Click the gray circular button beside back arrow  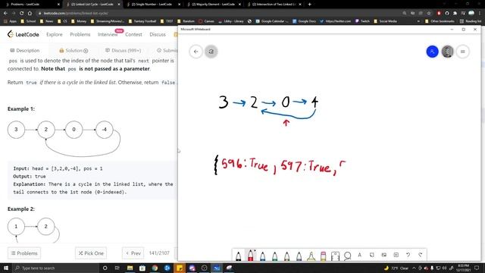point(211,52)
